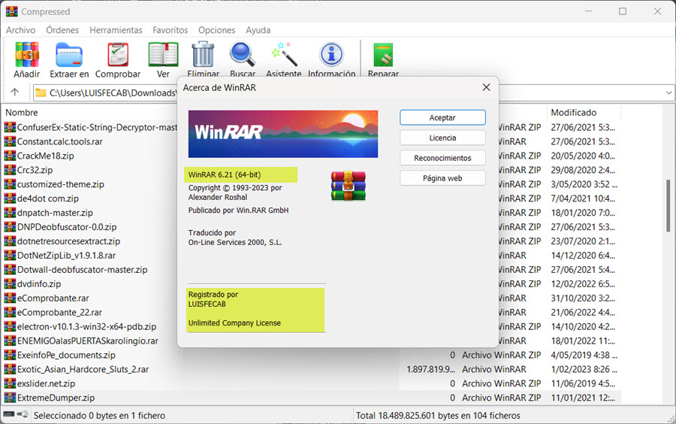Click the WinRAR icon in the title bar
676x424 pixels.
coord(11,11)
